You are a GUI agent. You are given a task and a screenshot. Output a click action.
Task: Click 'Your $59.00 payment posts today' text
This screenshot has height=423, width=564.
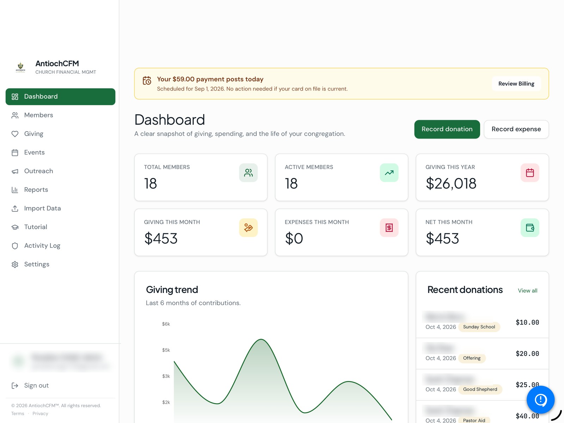point(210,79)
